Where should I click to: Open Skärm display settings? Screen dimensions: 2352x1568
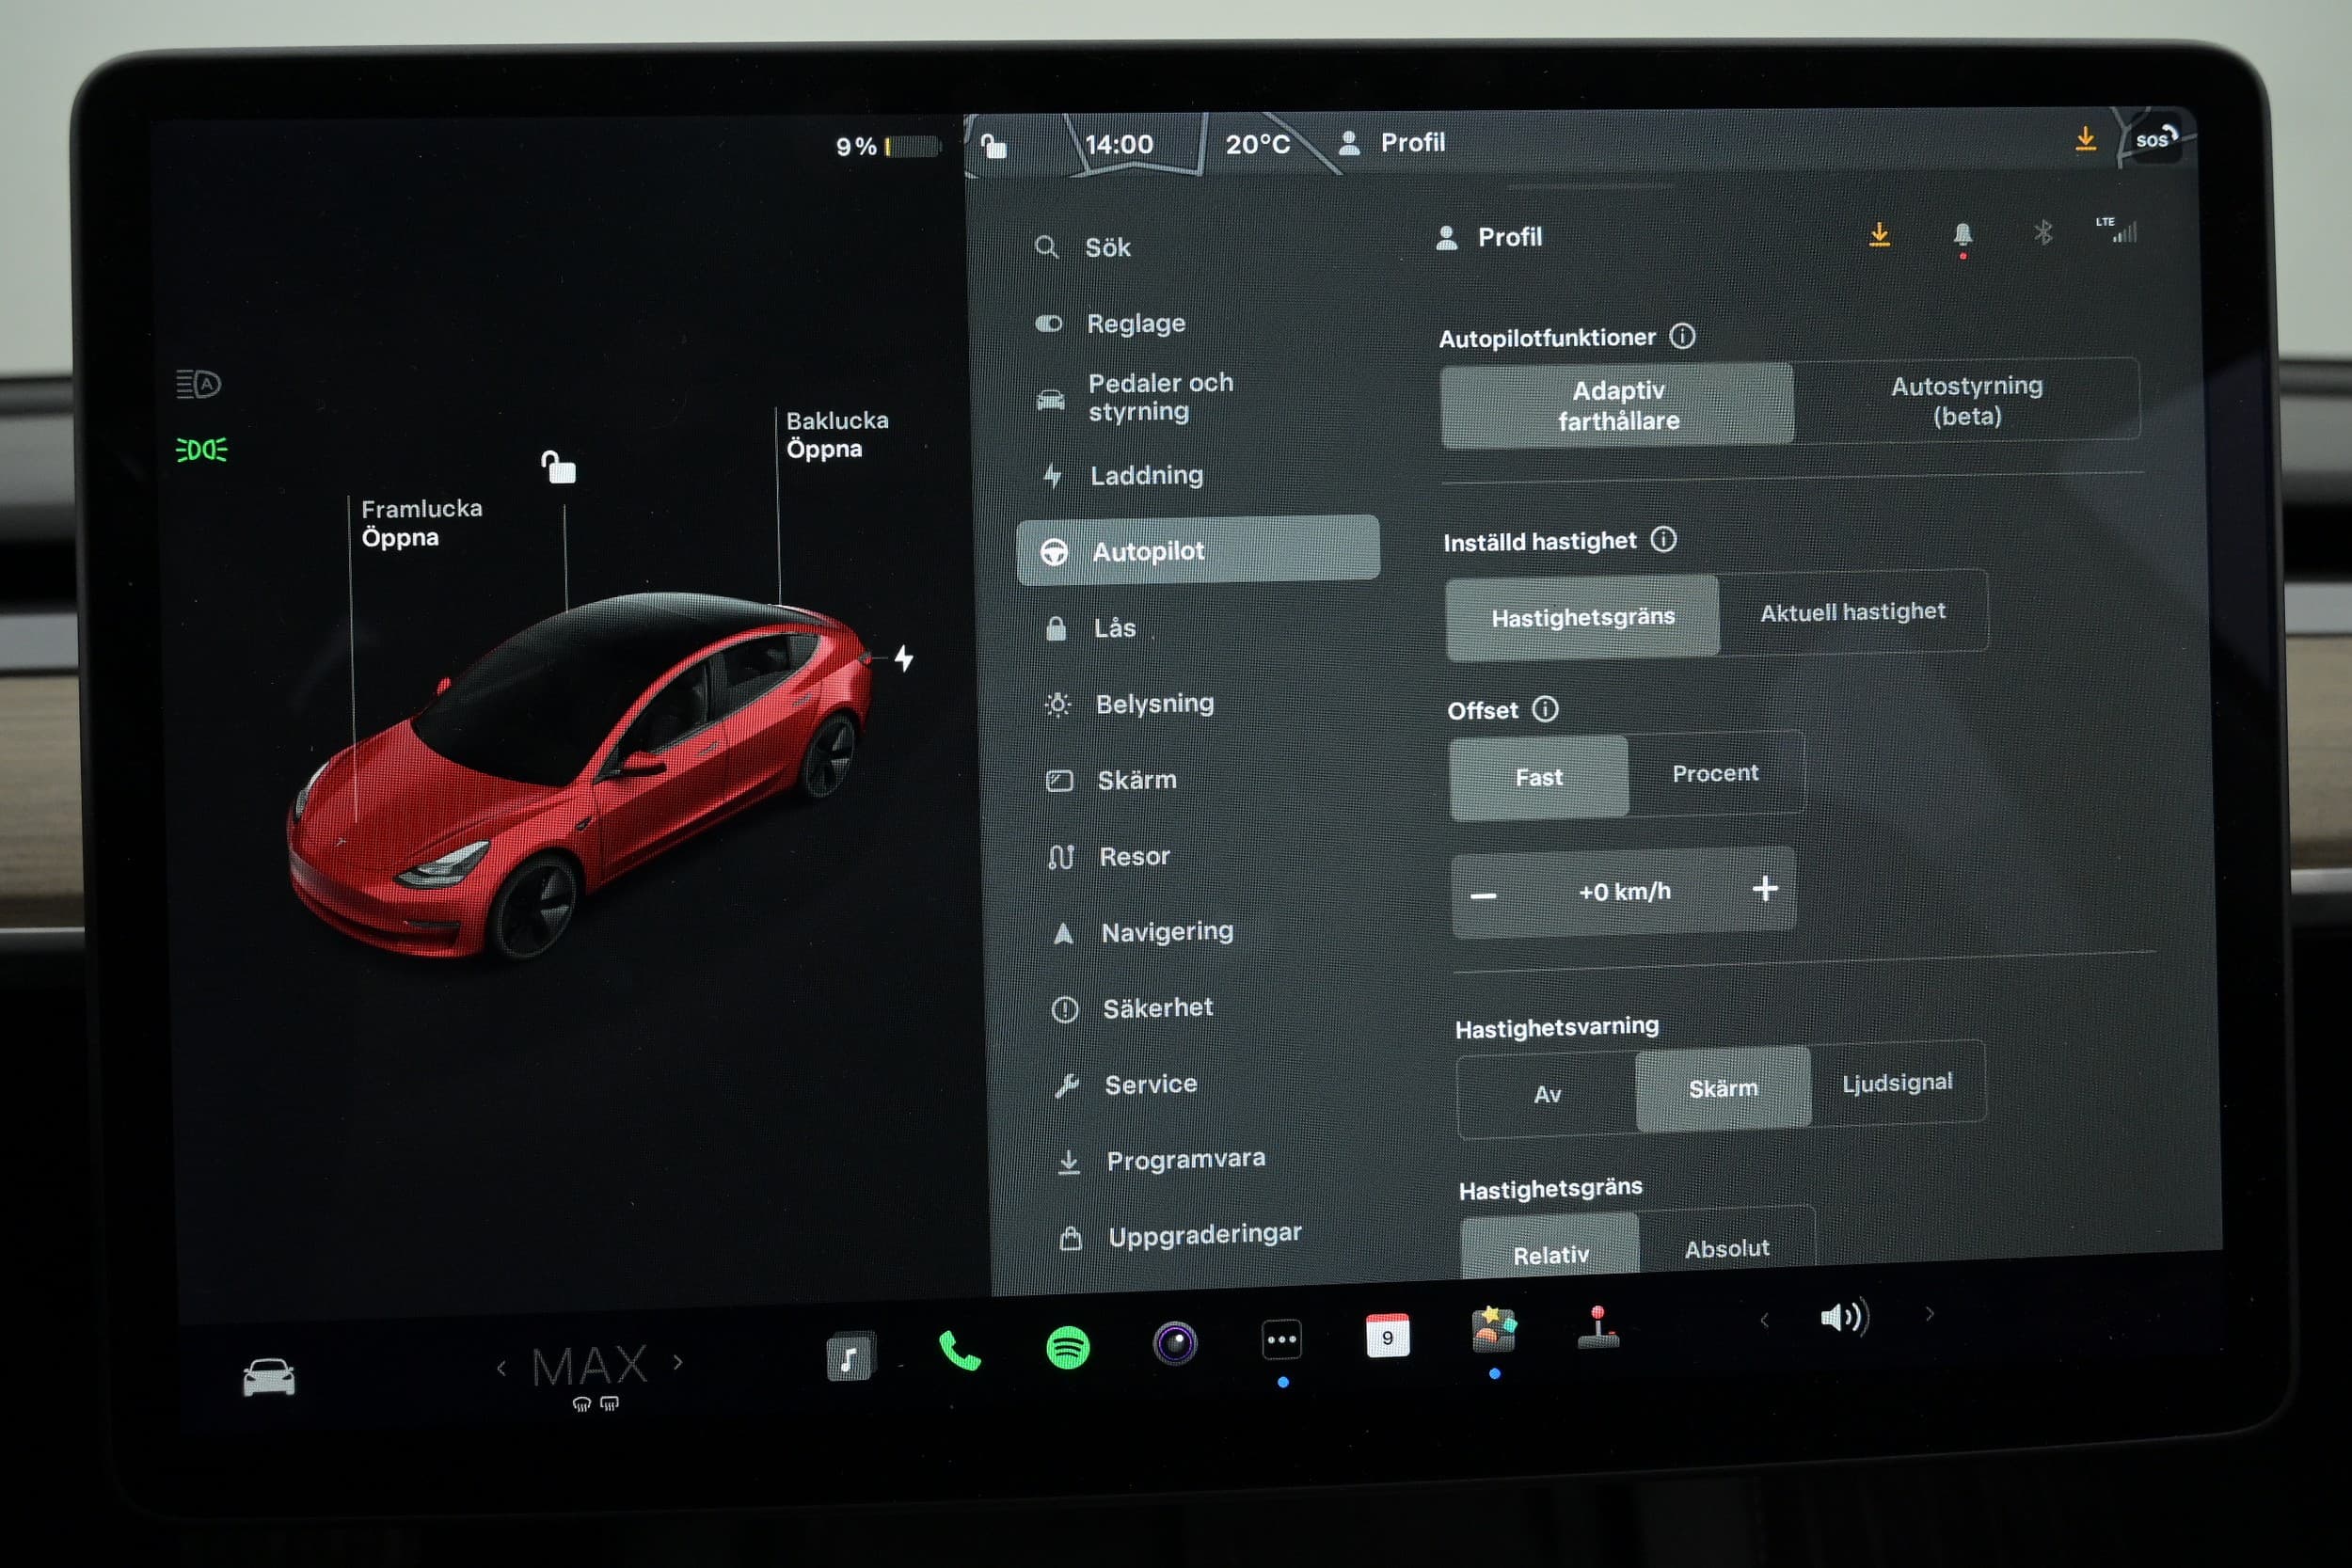tap(1111, 780)
